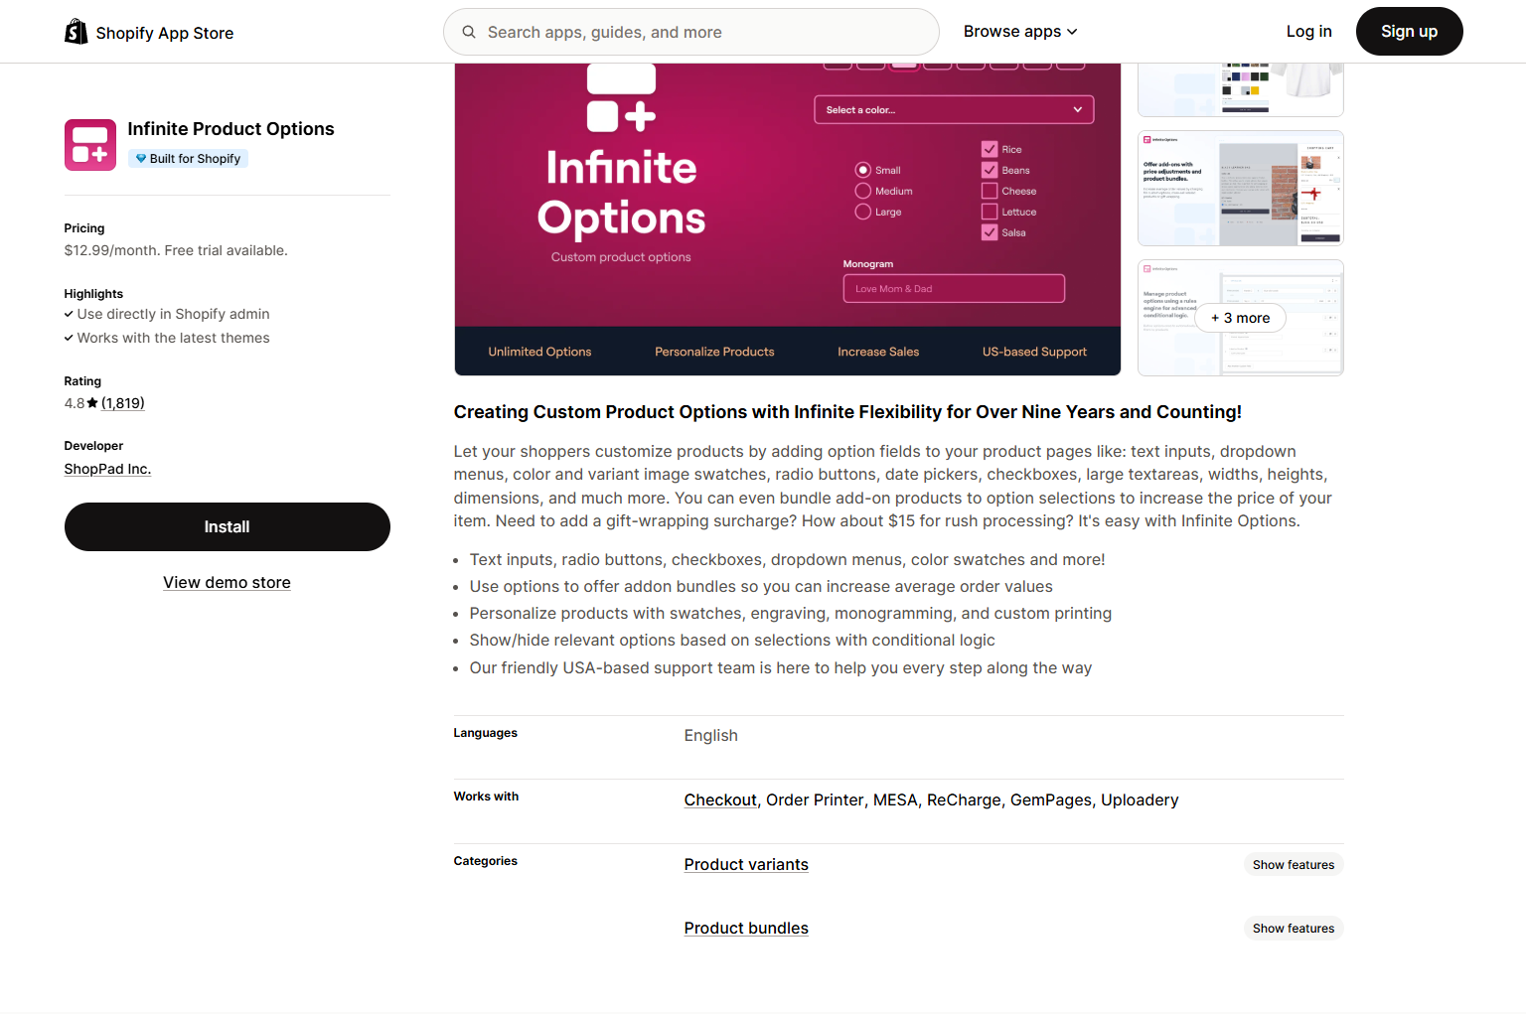Screen dimensions: 1526x1014
Task: Expand features for Product variants
Action: 1293,865
